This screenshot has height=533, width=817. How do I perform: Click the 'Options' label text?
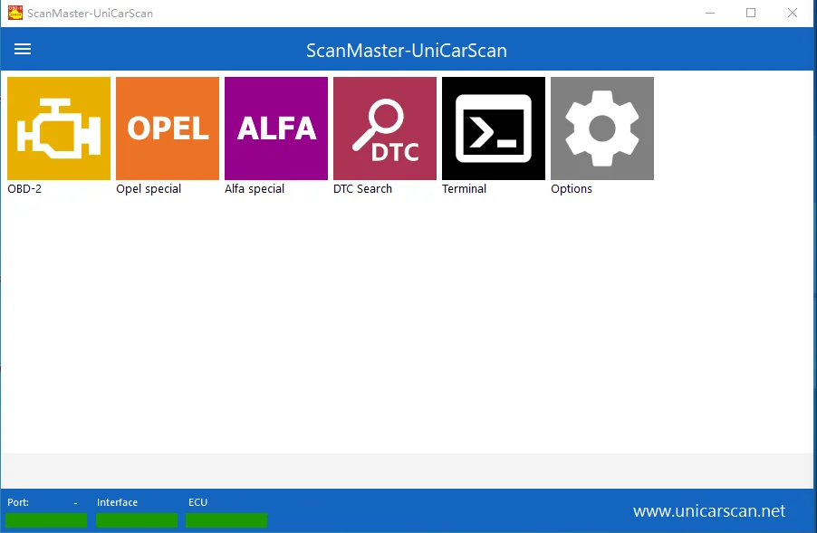pyautogui.click(x=572, y=189)
